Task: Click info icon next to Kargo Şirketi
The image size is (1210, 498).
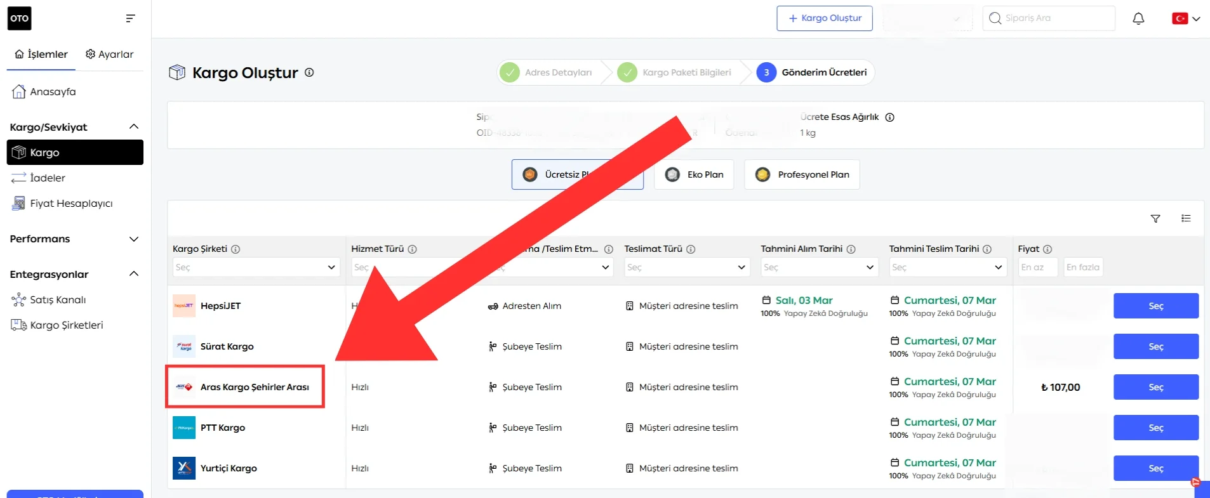Action: coord(236,249)
